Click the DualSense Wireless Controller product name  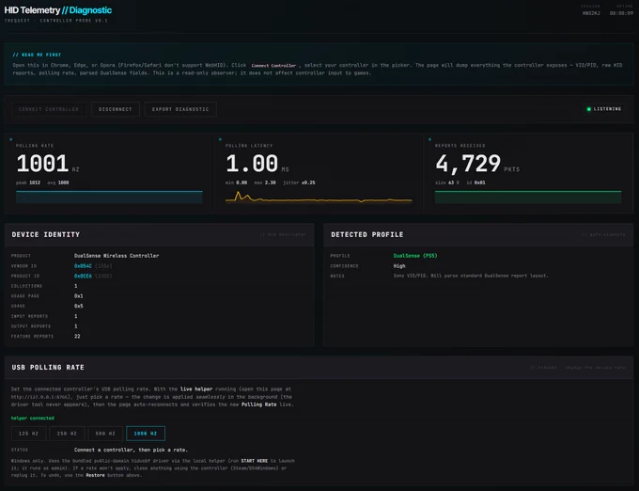[x=117, y=256]
